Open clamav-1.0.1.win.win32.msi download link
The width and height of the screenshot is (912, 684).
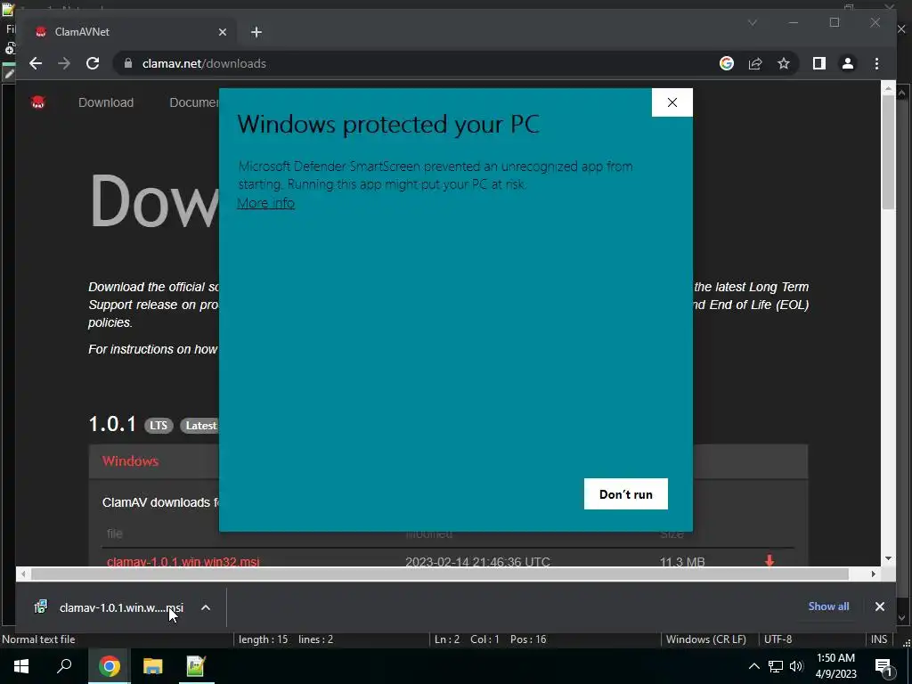pyautogui.click(x=183, y=562)
